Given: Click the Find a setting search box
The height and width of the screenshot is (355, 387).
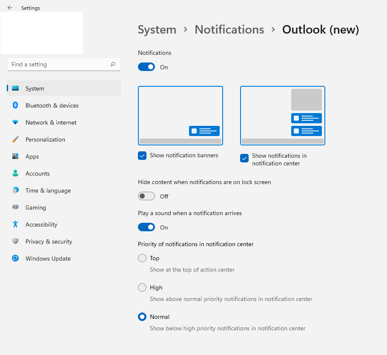Looking at the screenshot, I should pos(64,64).
